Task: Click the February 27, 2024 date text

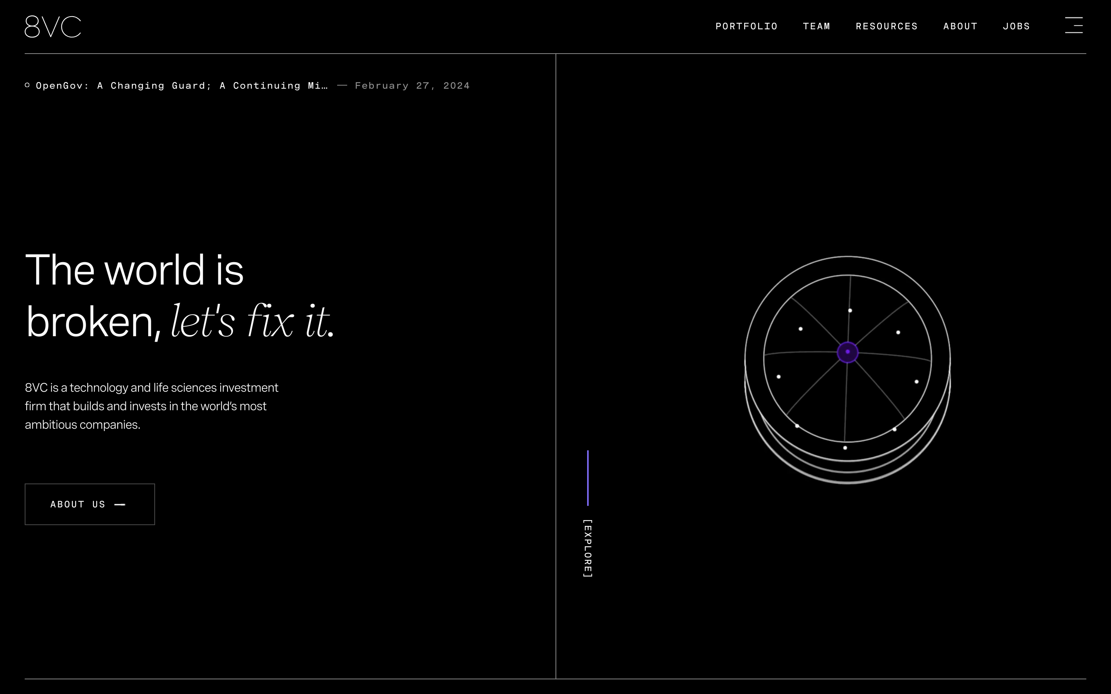Action: point(412,86)
